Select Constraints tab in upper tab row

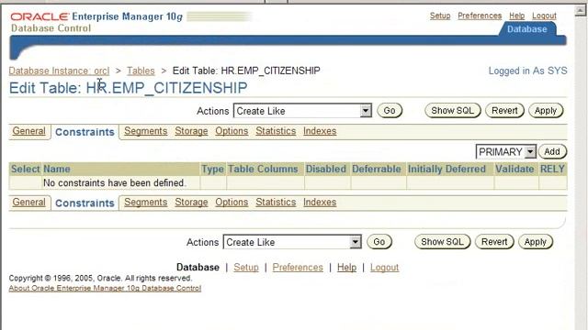tap(85, 132)
